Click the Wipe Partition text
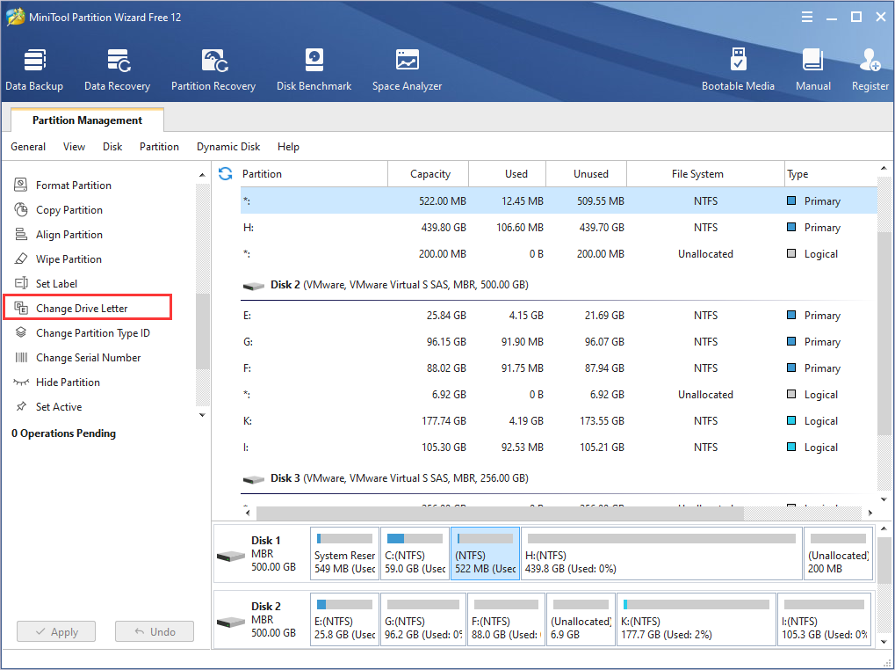Image resolution: width=895 pixels, height=670 pixels. coord(69,259)
